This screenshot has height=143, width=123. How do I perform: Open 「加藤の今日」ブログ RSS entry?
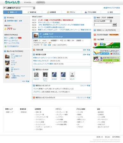click(x=18, y=76)
